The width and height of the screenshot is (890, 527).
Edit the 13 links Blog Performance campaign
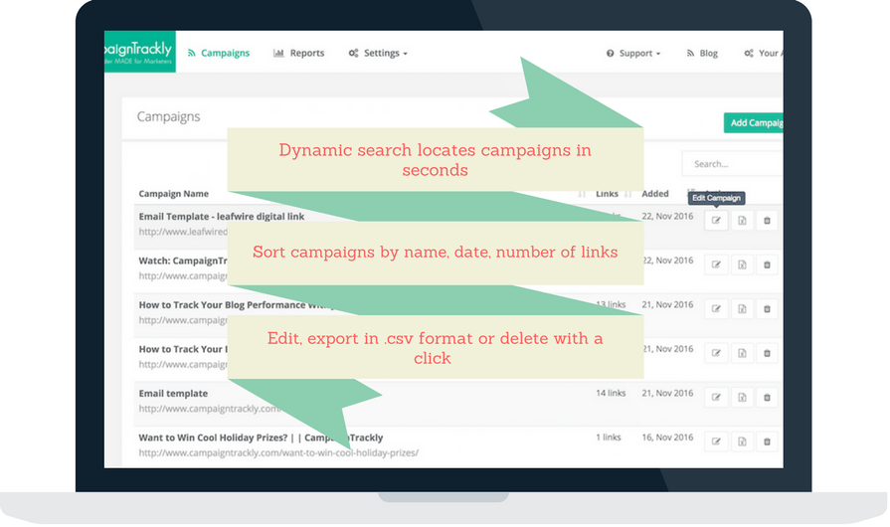click(716, 309)
